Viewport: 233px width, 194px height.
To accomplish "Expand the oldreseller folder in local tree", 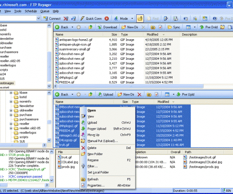I will pyautogui.click(x=11, y=111).
